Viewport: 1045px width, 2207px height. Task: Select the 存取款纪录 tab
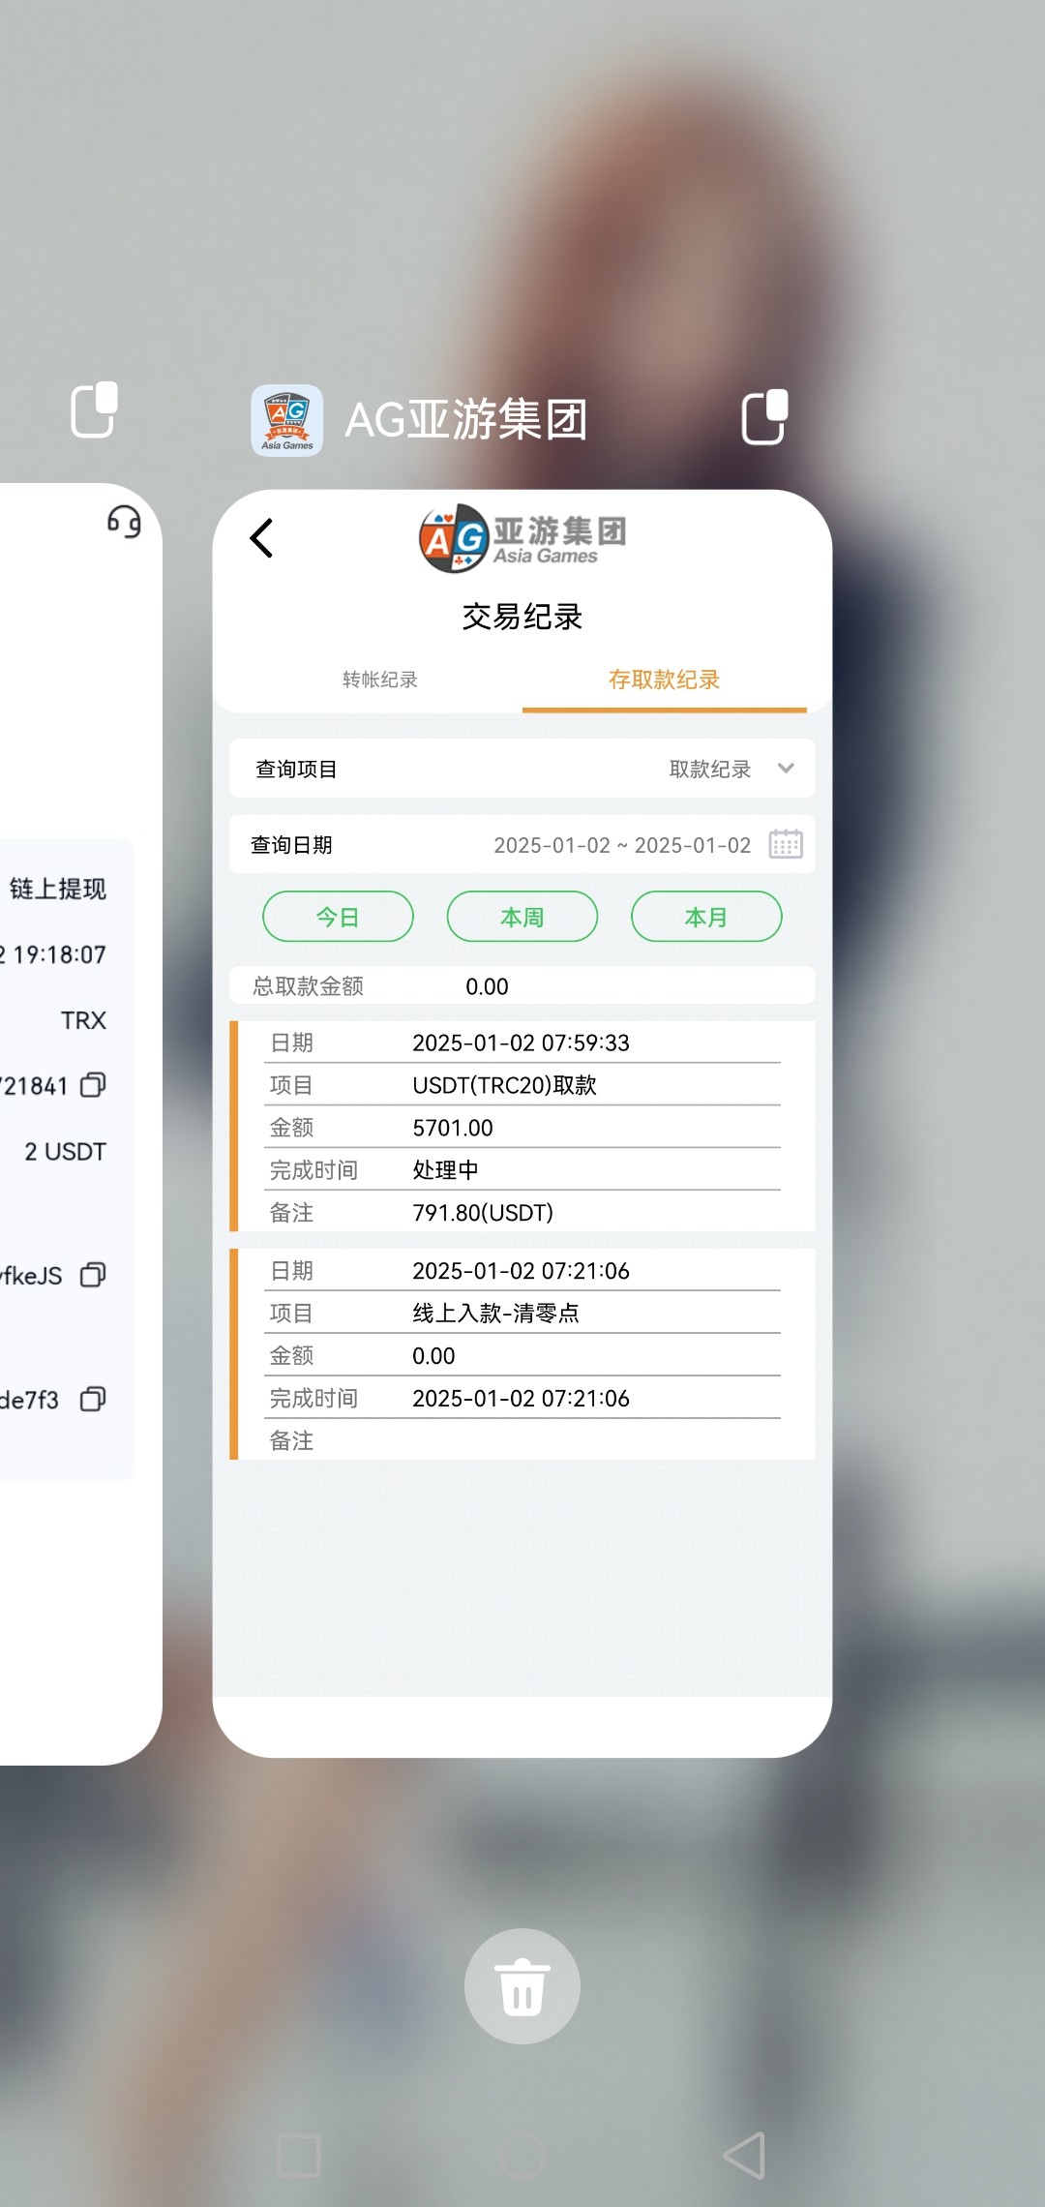664,680
